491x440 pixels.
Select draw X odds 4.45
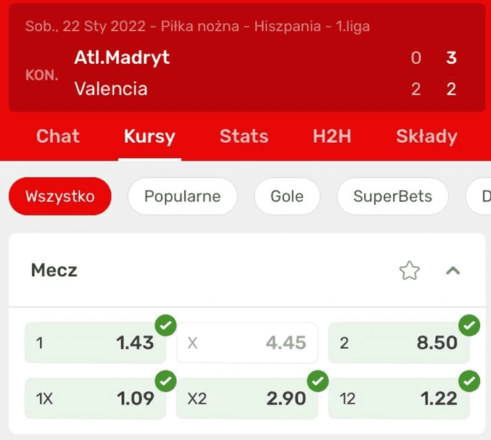[x=247, y=343]
